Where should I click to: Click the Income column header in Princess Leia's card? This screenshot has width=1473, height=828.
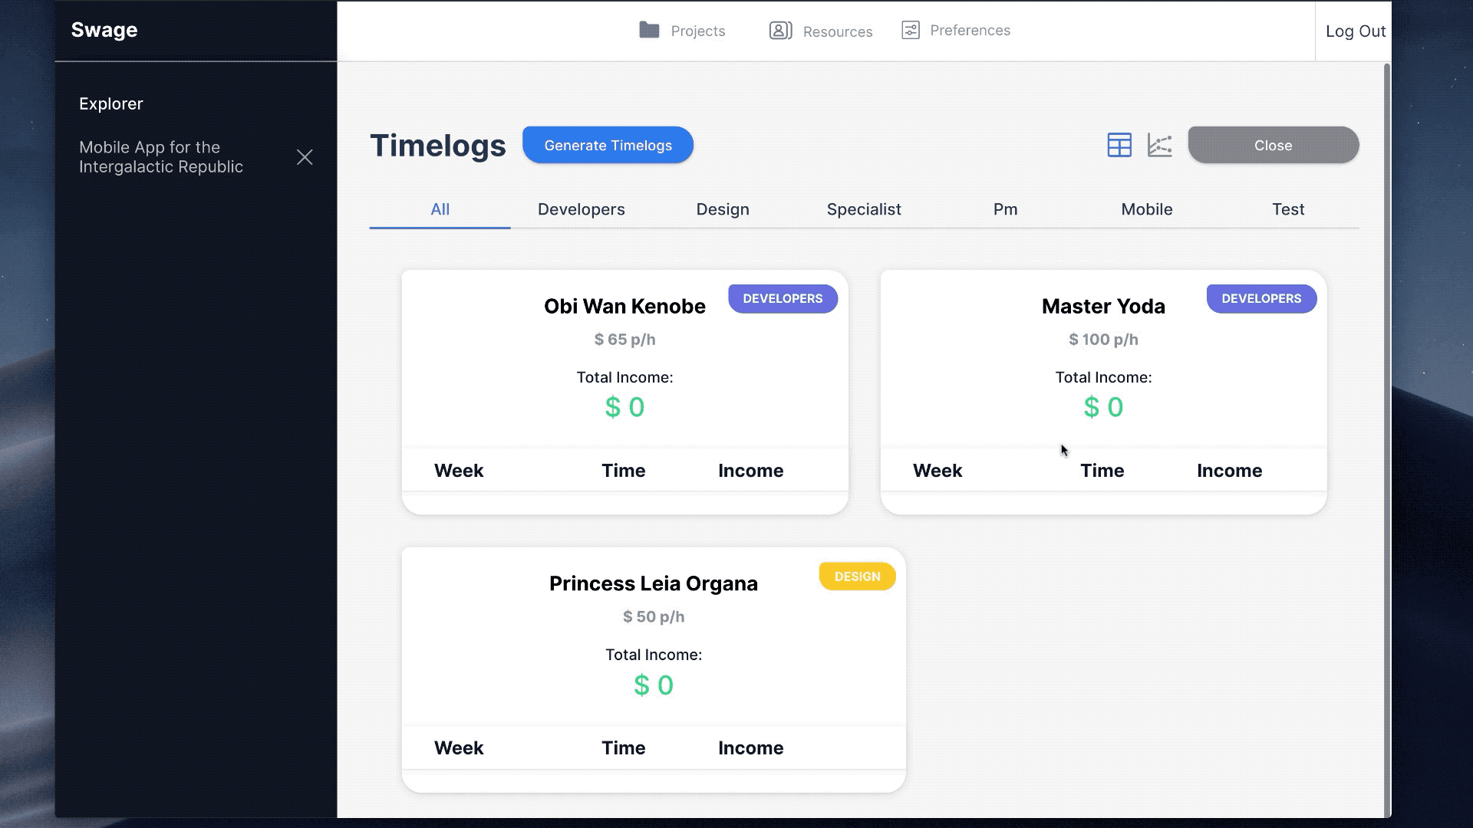click(750, 748)
